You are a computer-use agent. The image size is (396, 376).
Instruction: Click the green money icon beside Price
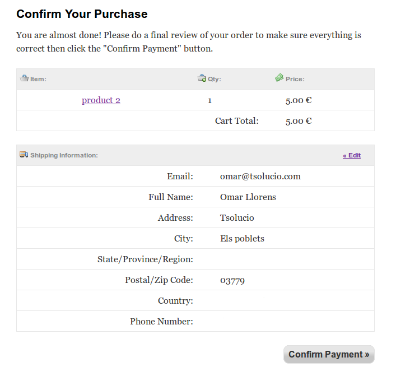point(279,78)
